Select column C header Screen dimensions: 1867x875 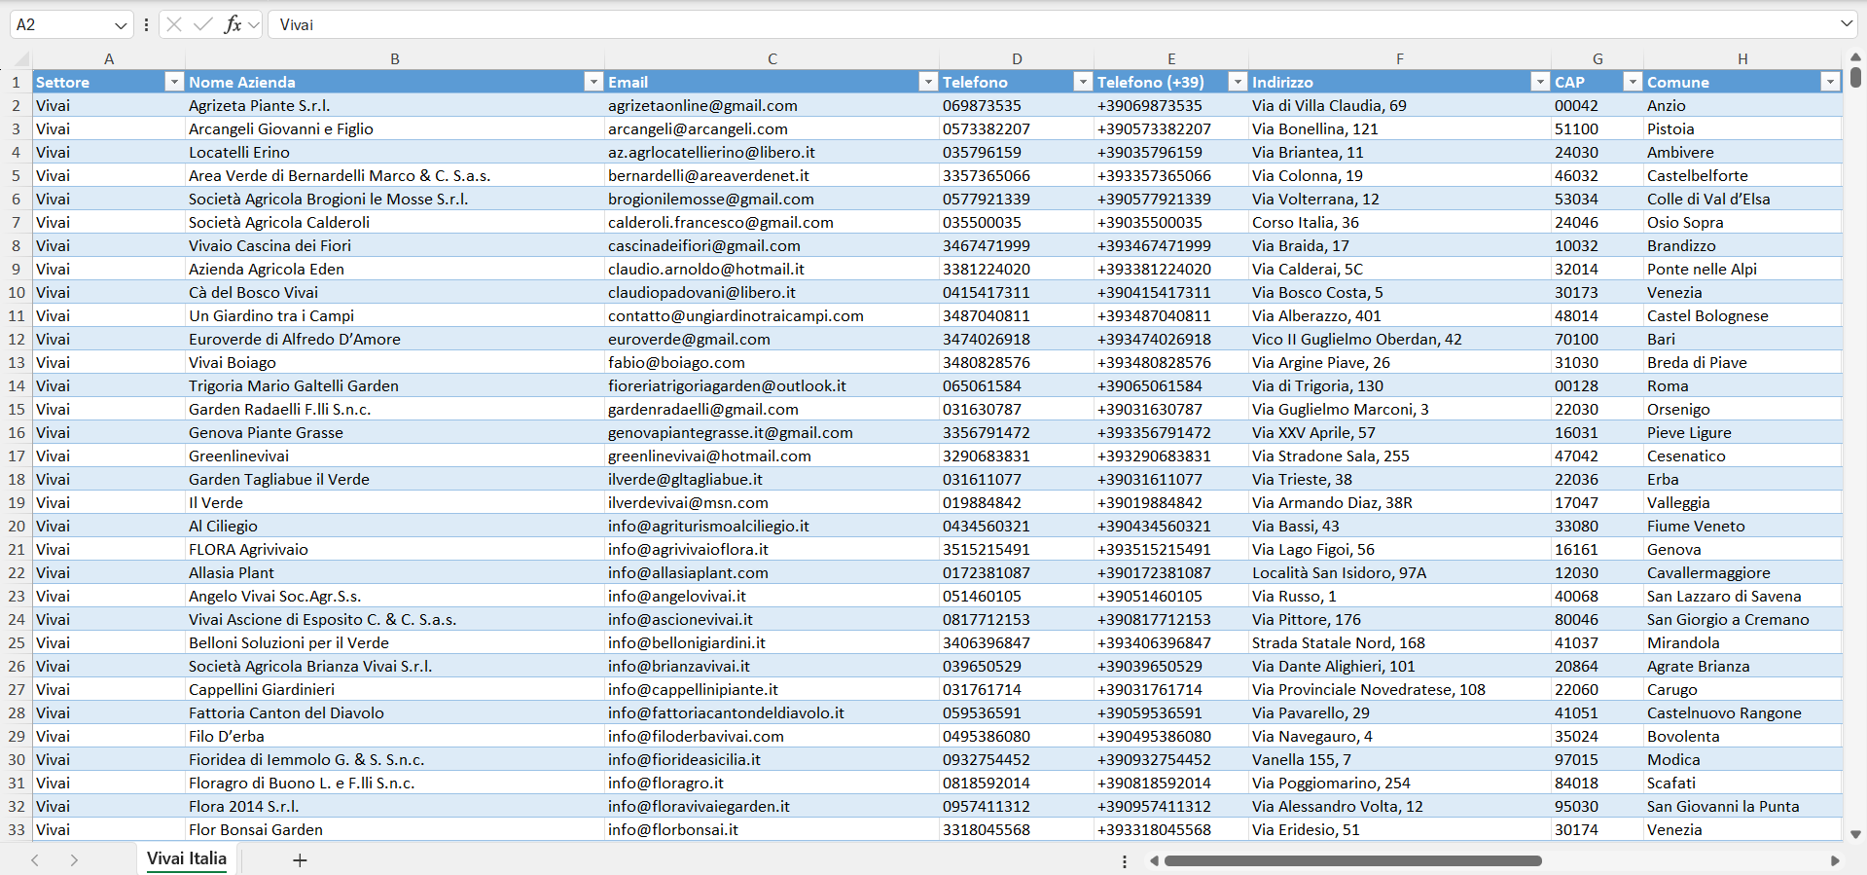click(772, 59)
